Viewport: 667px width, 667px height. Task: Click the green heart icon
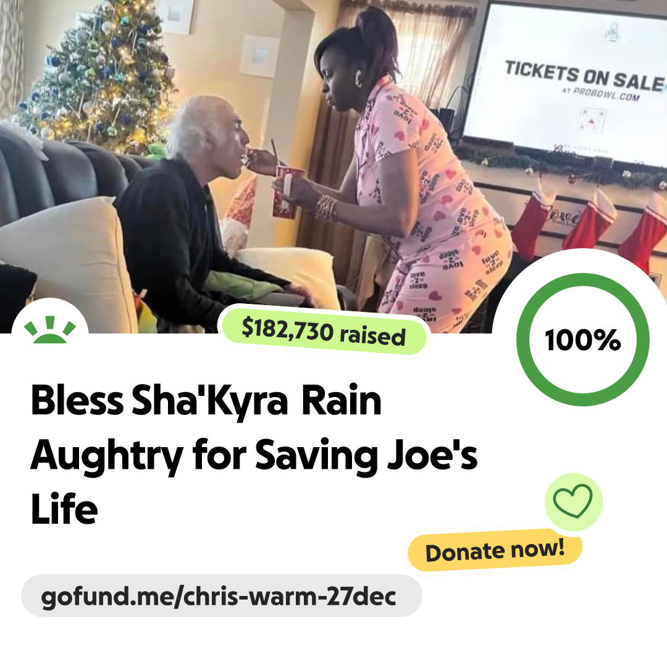click(x=573, y=501)
